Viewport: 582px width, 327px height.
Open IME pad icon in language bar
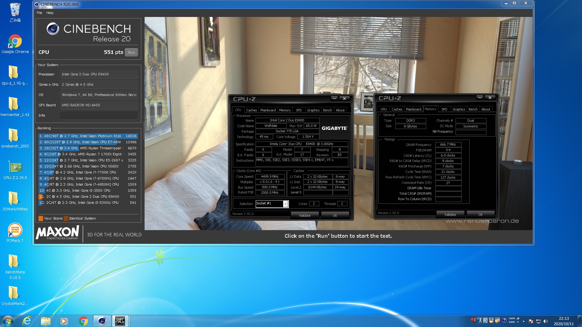click(x=491, y=320)
